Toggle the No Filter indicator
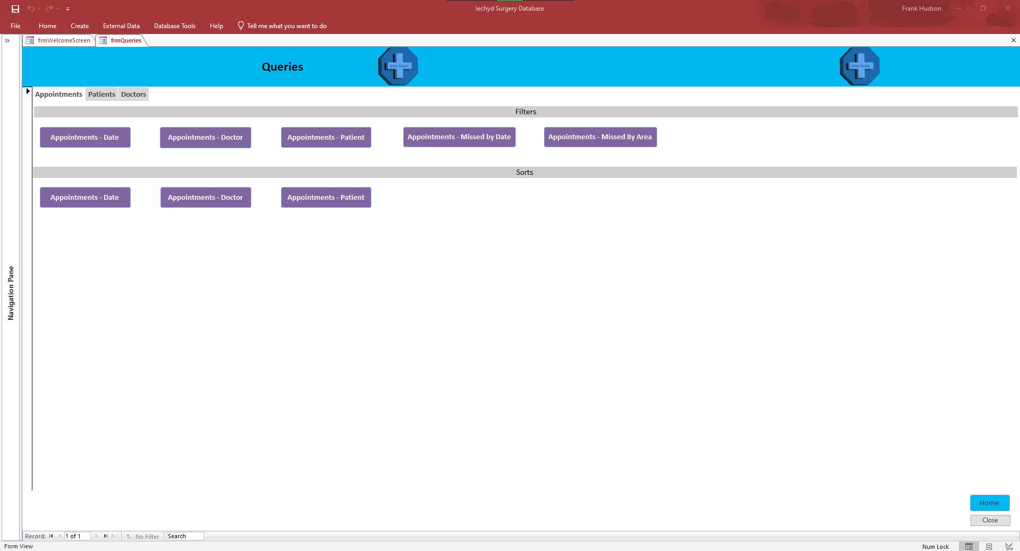Image resolution: width=1020 pixels, height=551 pixels. (x=142, y=536)
